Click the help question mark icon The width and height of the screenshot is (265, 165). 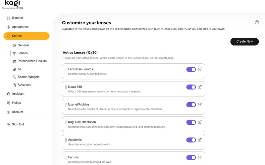click(x=257, y=22)
